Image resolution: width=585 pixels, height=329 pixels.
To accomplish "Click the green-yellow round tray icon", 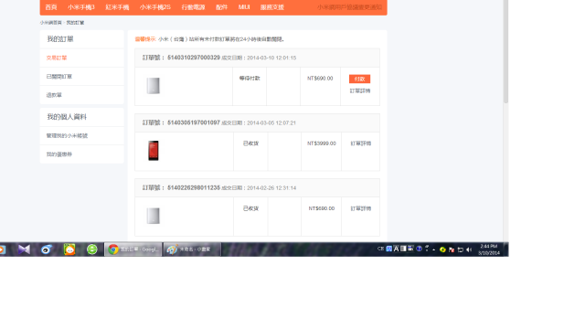I will (442, 249).
